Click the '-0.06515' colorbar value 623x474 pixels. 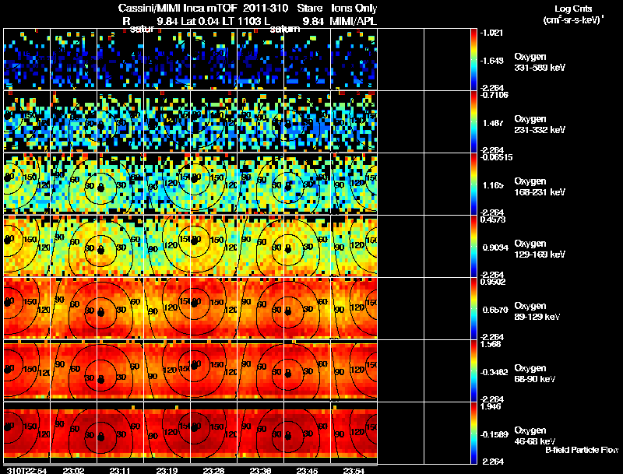coord(496,157)
